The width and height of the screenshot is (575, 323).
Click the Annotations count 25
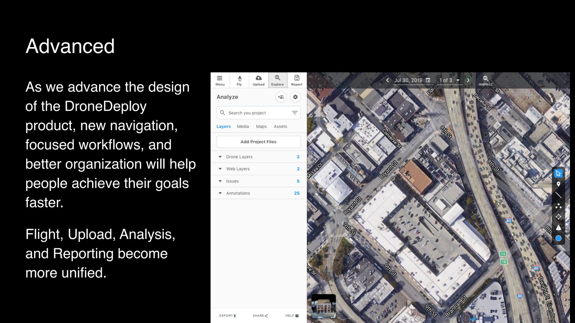coord(297,193)
